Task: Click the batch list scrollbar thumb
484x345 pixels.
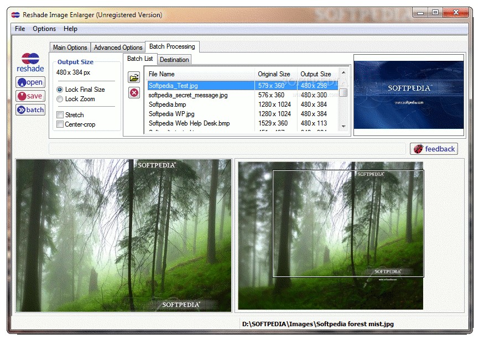Action: (x=344, y=92)
